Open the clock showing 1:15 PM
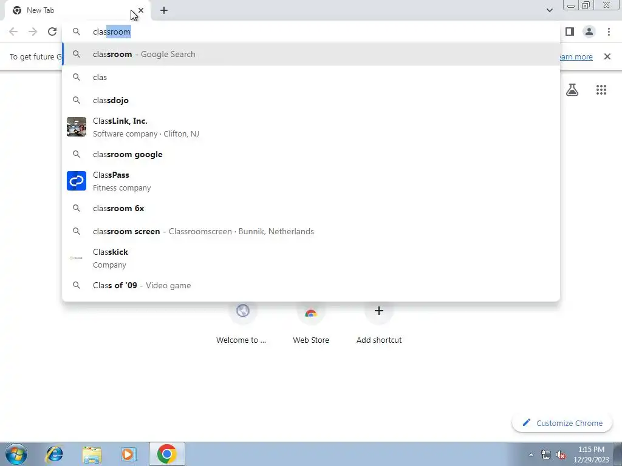Viewport: 622px width, 466px height. pos(591,454)
